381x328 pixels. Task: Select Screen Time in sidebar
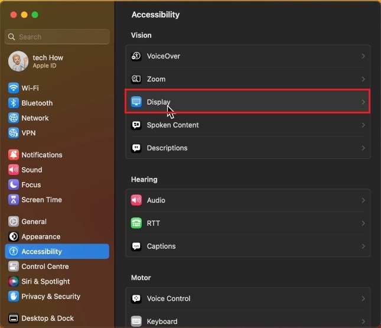(41, 200)
